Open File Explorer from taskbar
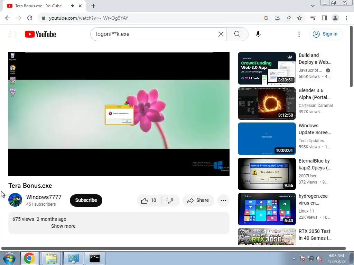This screenshot has height=265, width=354. pyautogui.click(x=52, y=258)
